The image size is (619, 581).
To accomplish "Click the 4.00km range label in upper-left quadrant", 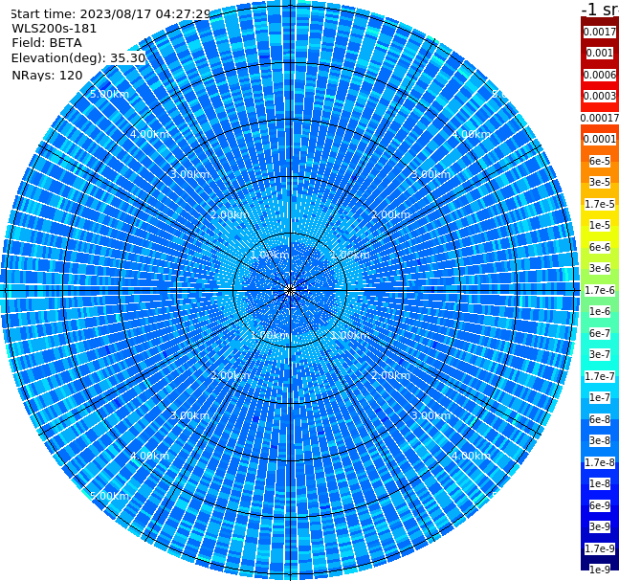I will (x=149, y=134).
